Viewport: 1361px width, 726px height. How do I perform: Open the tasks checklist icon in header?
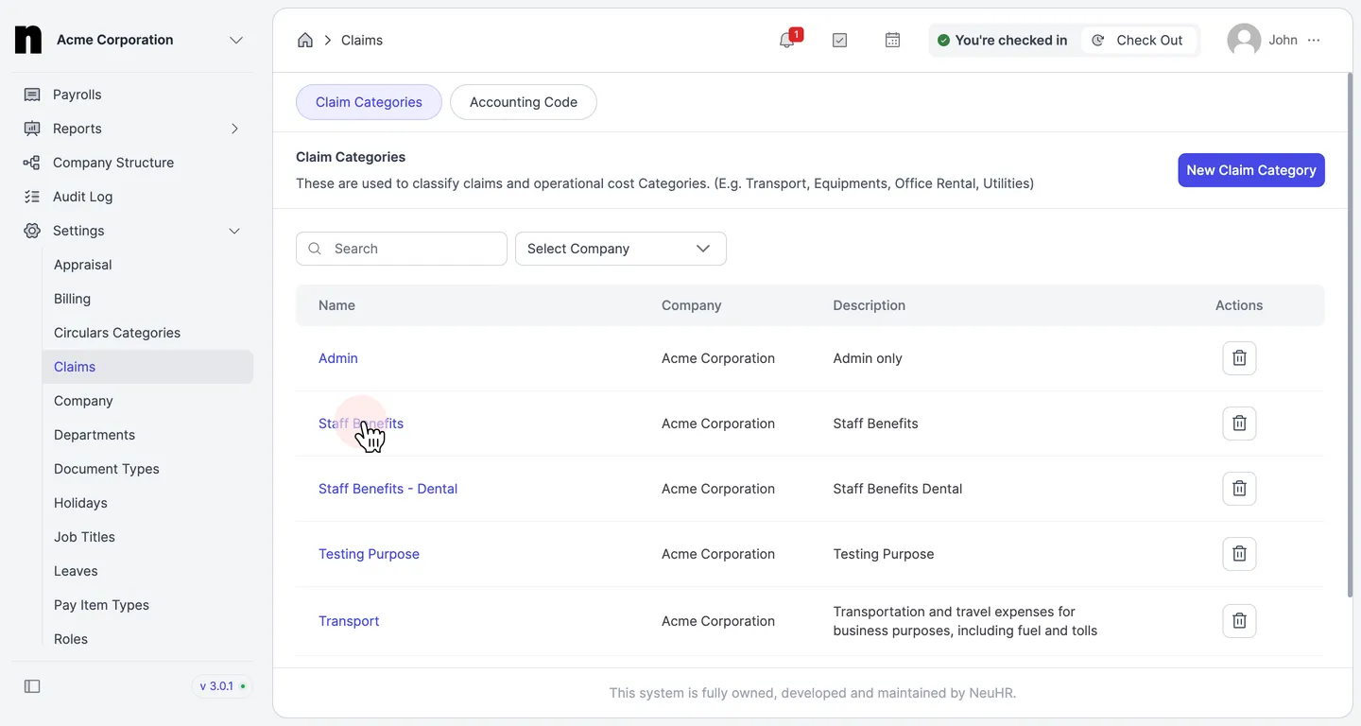pos(839,40)
